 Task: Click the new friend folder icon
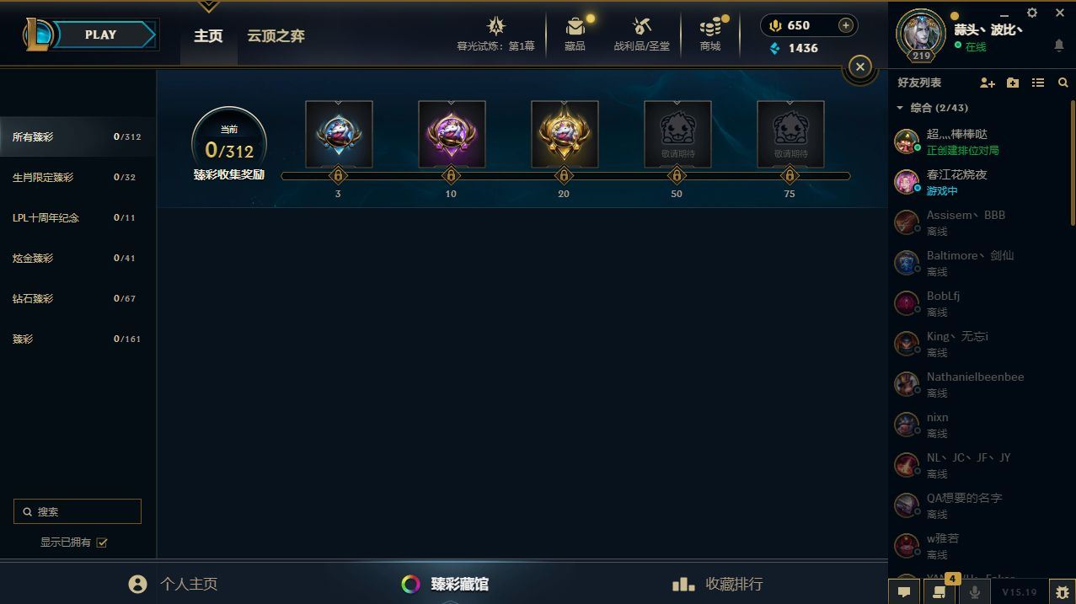(1013, 83)
